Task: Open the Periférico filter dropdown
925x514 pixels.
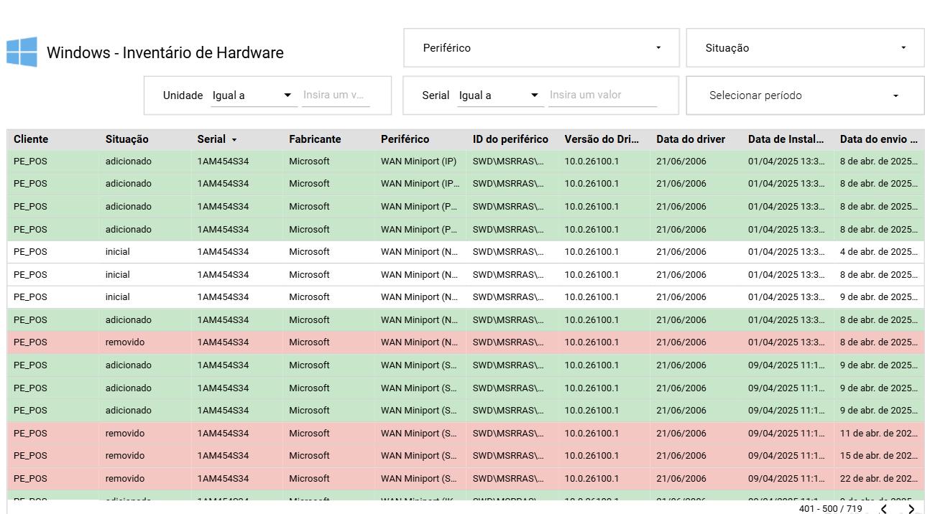Action: pos(541,48)
